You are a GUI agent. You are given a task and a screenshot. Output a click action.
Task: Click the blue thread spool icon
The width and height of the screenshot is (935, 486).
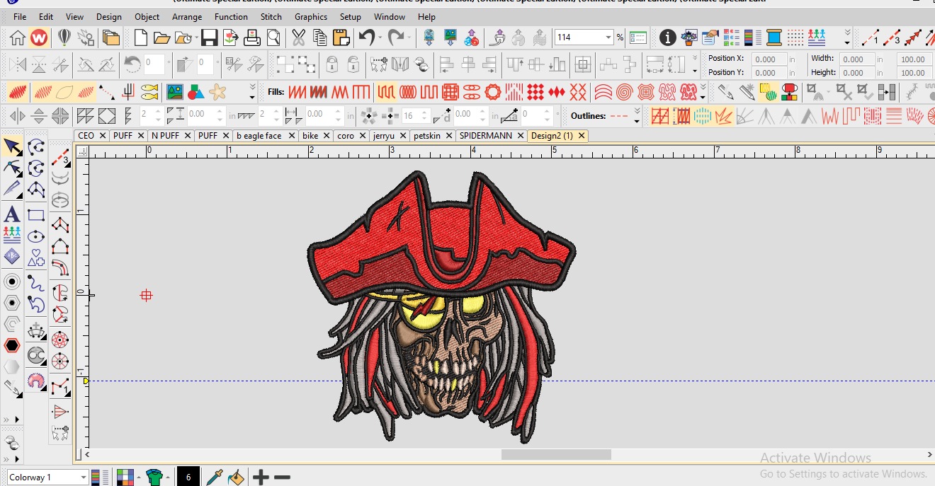(773, 37)
